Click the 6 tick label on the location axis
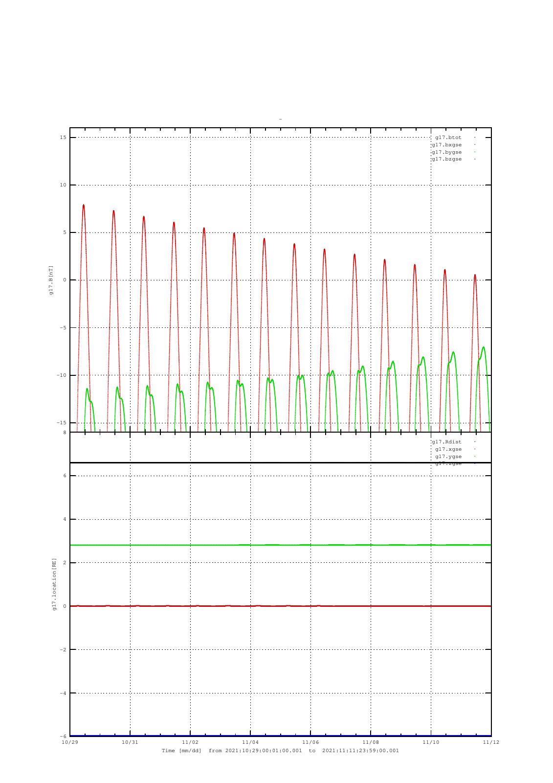Image resolution: width=553 pixels, height=783 pixels. point(65,476)
